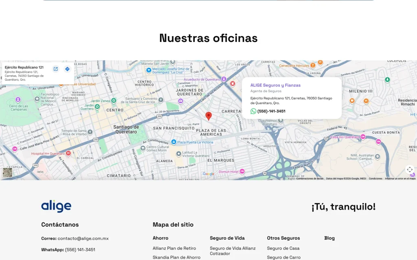The image size is (417, 260).
Task: Click phone number (556)-141-3451 in card
Action: pos(271,111)
